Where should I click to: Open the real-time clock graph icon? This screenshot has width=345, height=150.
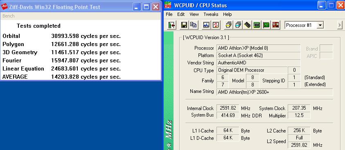pos(206,25)
